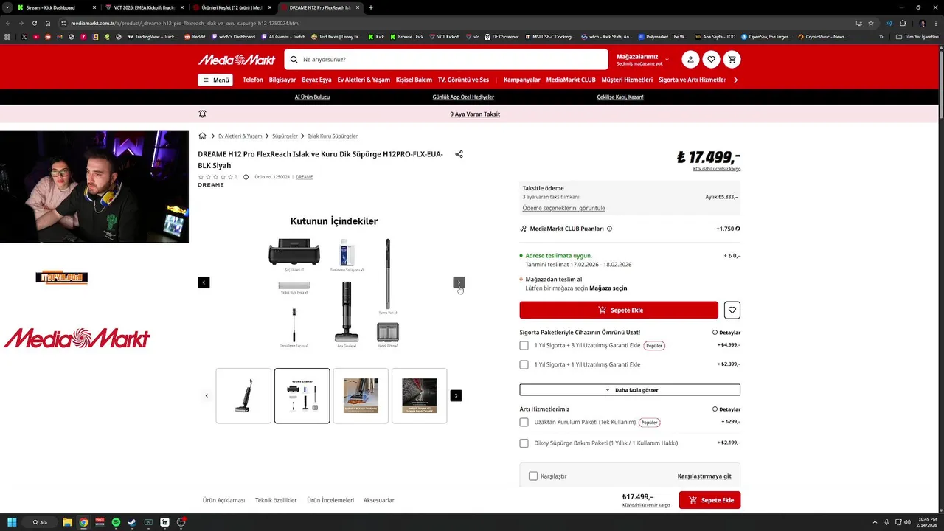Add product to favorites with heart button

coord(732,310)
